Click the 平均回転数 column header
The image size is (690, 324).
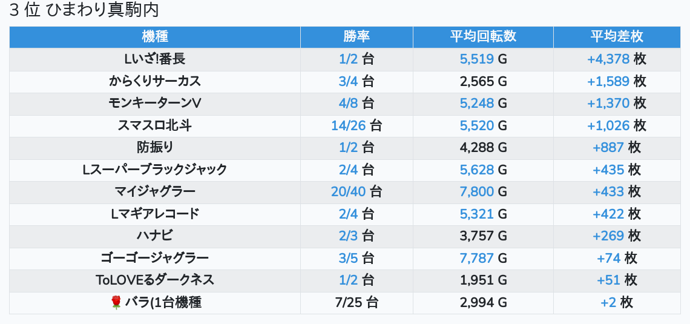(x=483, y=36)
